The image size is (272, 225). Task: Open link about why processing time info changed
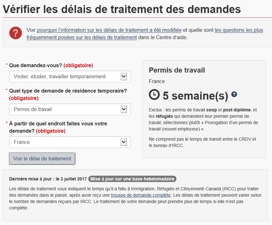[x=109, y=30]
